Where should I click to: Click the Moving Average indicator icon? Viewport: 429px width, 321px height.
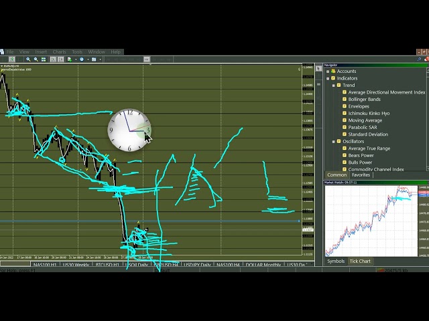coord(345,120)
